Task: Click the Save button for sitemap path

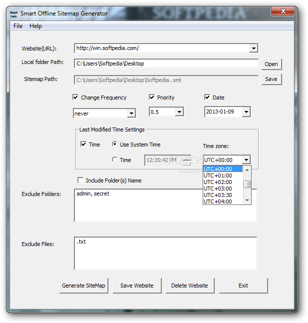Action: (272, 79)
